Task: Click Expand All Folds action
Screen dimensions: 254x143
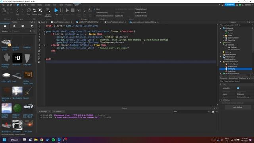Action: [140, 12]
